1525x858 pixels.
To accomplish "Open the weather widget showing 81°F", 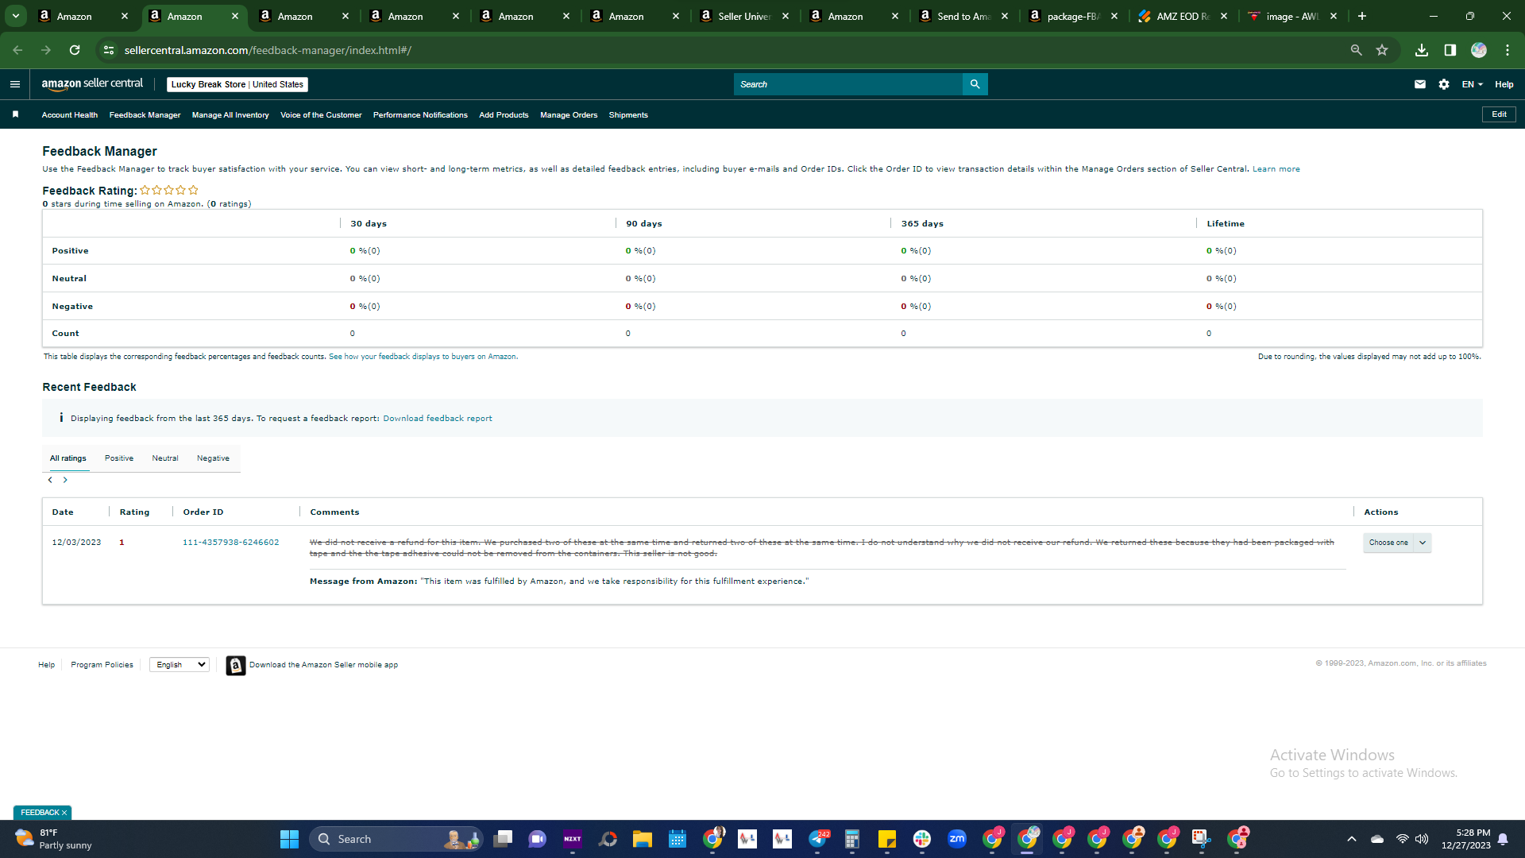I will point(54,839).
